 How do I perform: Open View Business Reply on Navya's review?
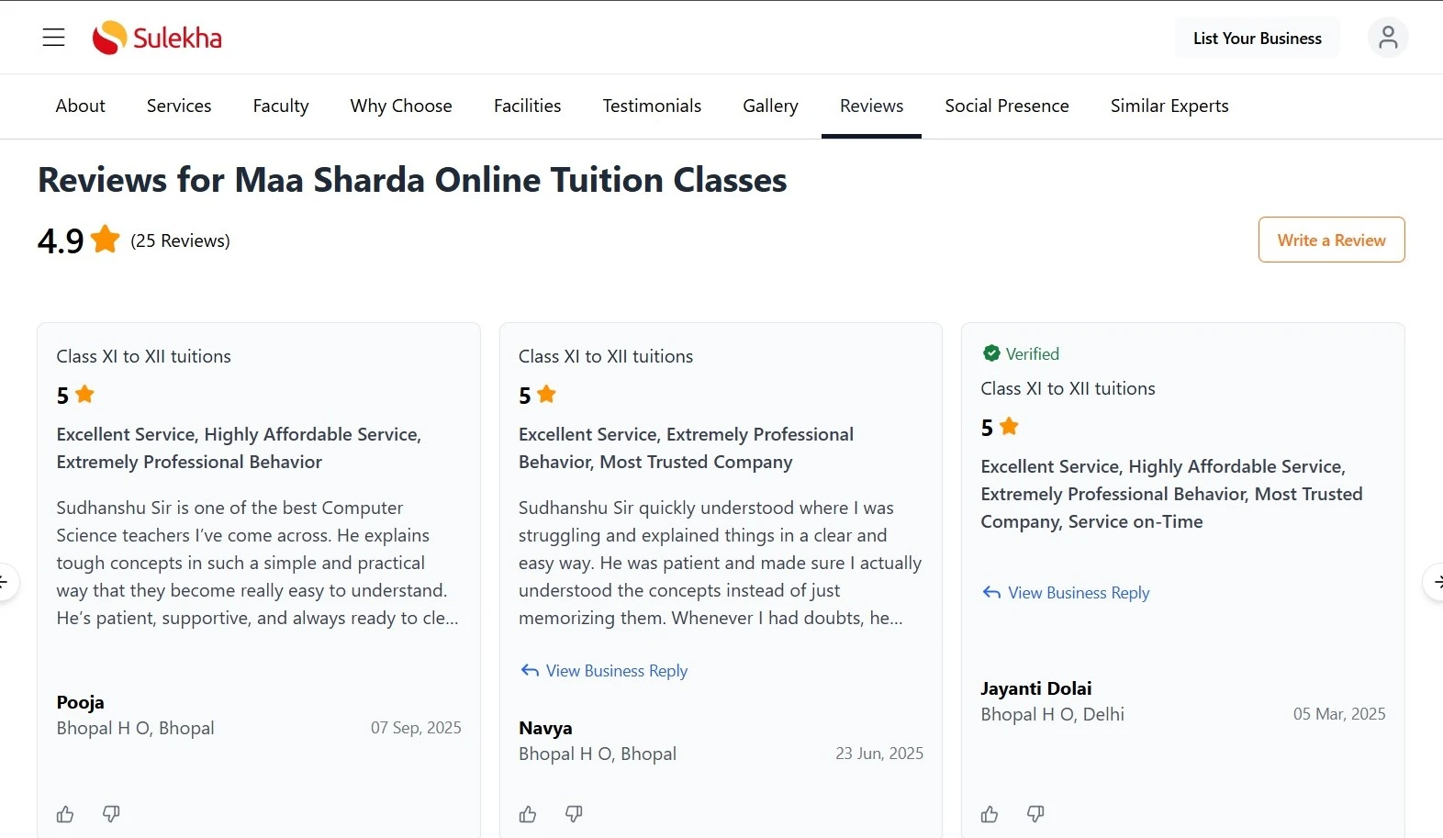pos(616,671)
